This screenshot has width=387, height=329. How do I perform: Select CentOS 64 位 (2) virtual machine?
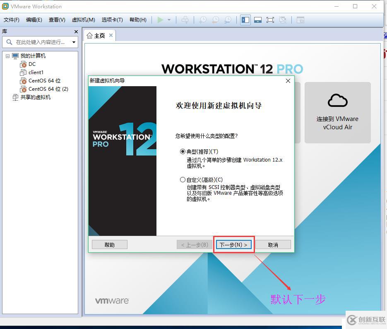pos(48,89)
